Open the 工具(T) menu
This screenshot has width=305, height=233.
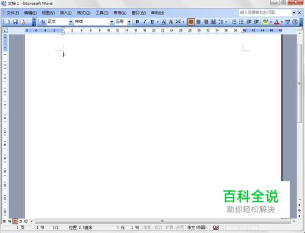click(x=102, y=13)
